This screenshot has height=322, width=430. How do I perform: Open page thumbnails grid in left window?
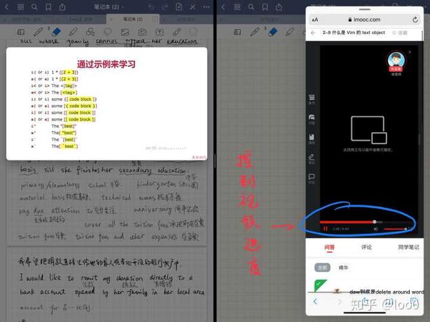pos(21,7)
